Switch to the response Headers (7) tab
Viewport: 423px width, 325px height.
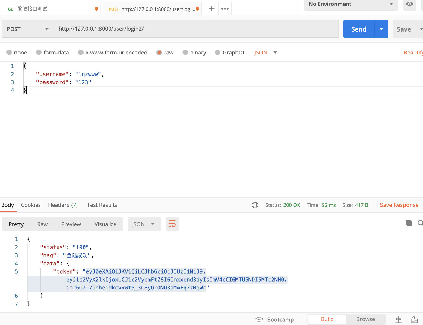point(63,205)
